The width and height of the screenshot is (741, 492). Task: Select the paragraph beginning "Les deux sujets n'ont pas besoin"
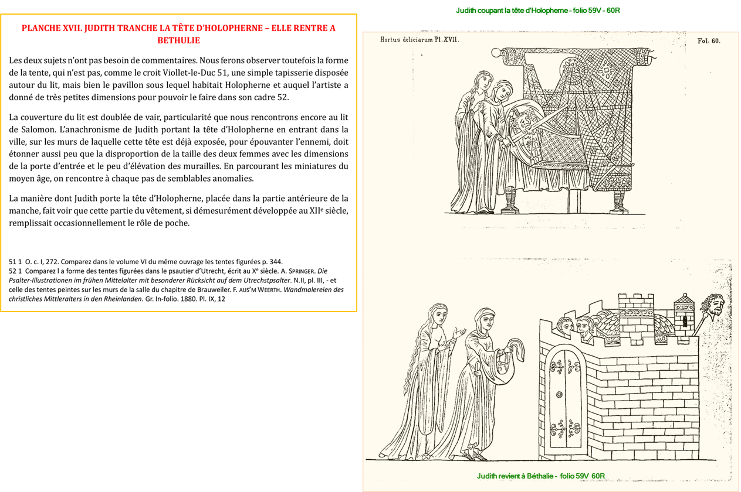pyautogui.click(x=178, y=79)
